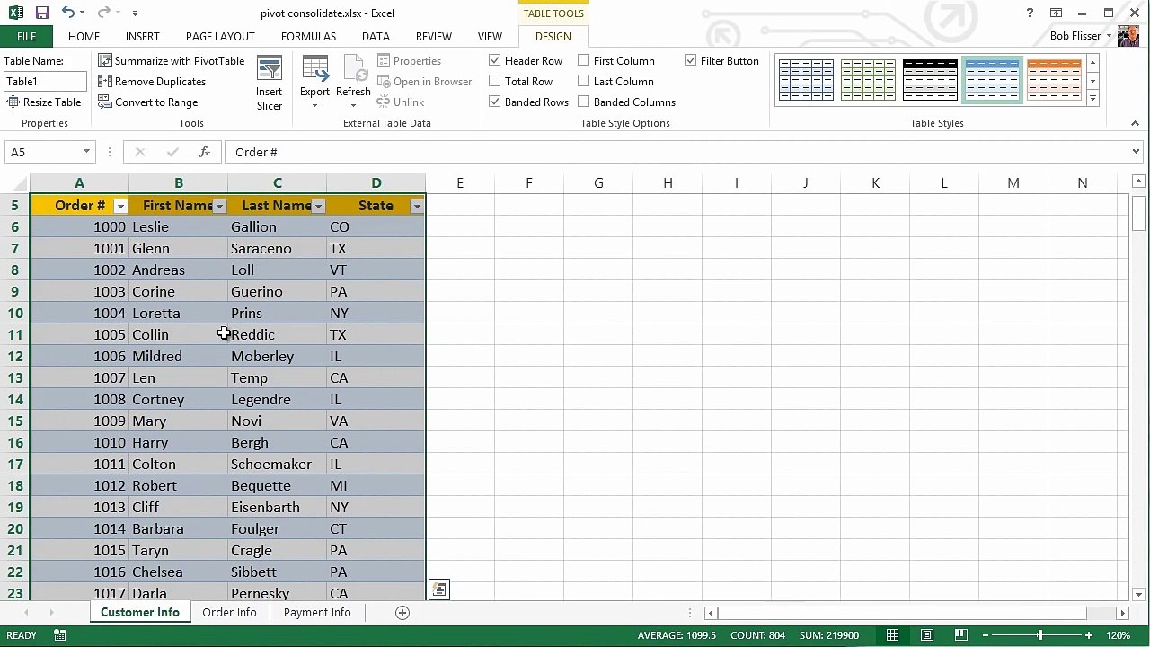Viewport: 1150px width, 647px height.
Task: Click the Table Name input field
Action: 45,81
